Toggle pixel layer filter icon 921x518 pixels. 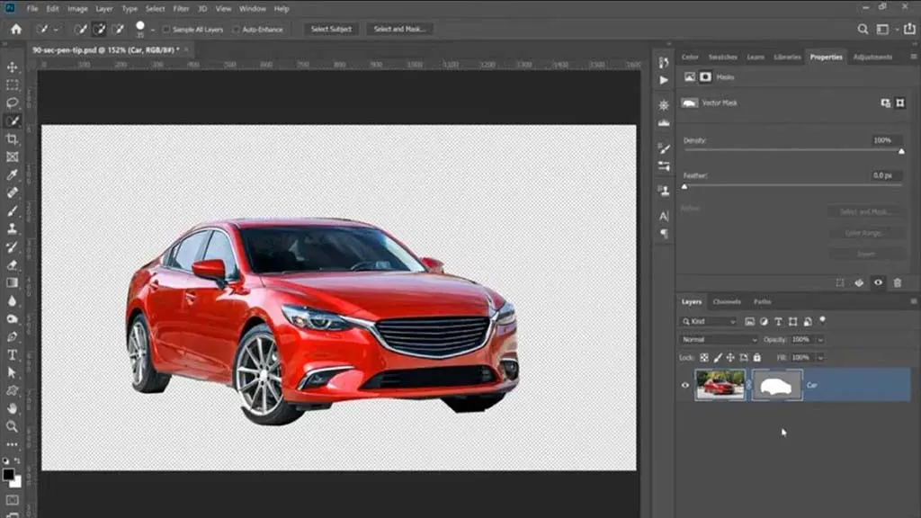[x=749, y=321]
